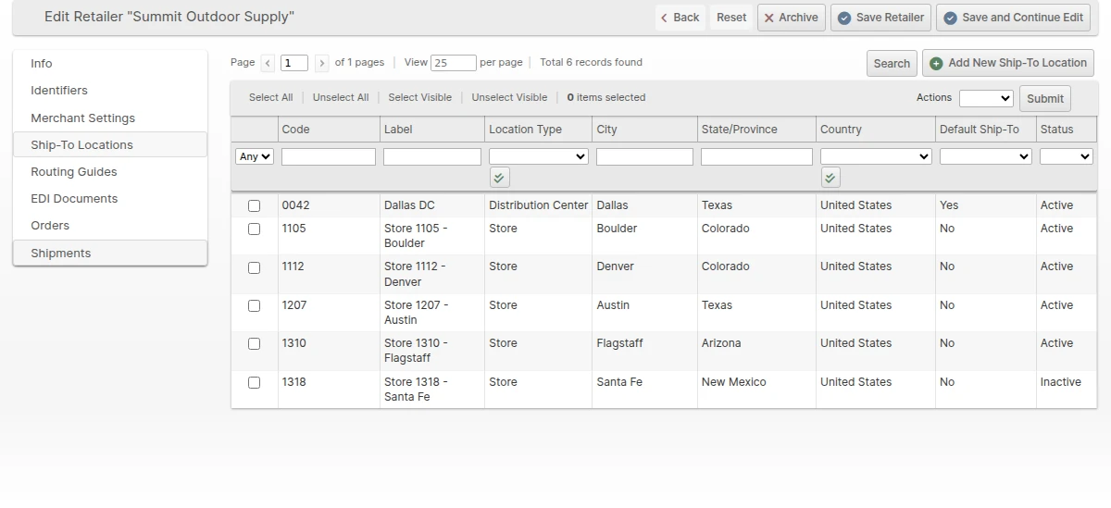The image size is (1111, 508).
Task: Sort by Location Type column header
Action: pos(539,130)
